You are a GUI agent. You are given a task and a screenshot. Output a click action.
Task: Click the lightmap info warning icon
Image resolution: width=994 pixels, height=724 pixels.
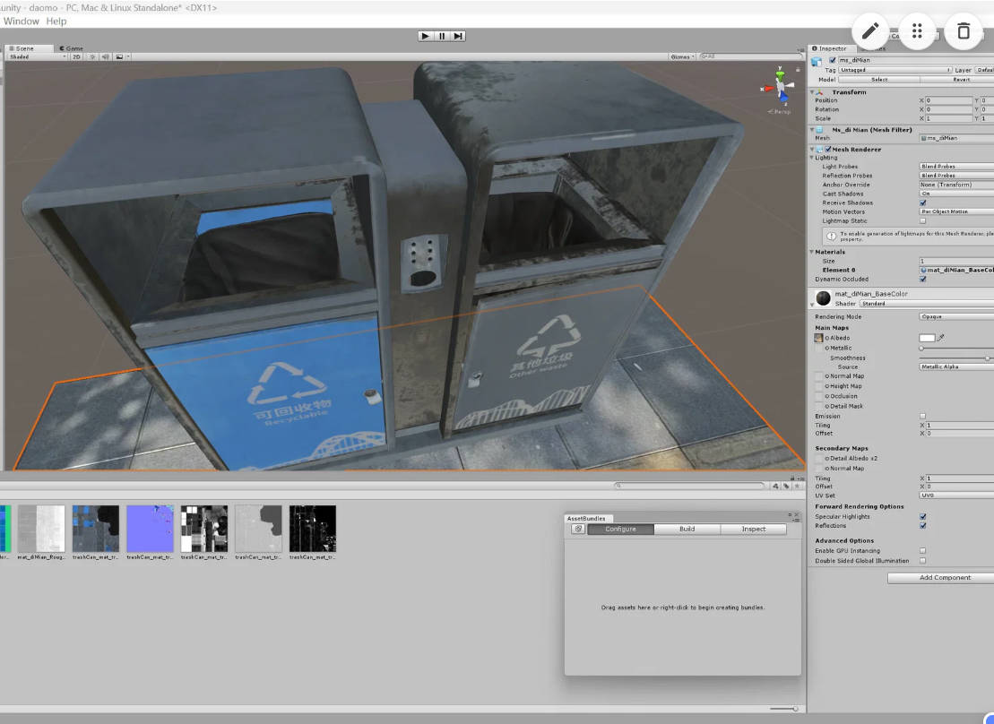[831, 236]
